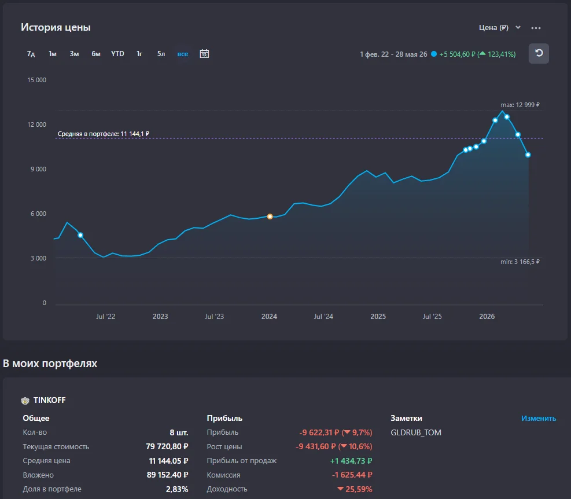Image resolution: width=571 pixels, height=499 pixels.
Task: Select the 5л time range
Action: click(161, 54)
